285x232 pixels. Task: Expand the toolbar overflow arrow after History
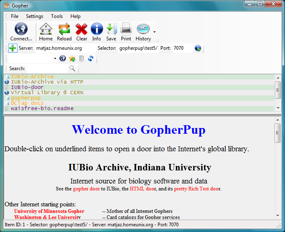(x=155, y=32)
